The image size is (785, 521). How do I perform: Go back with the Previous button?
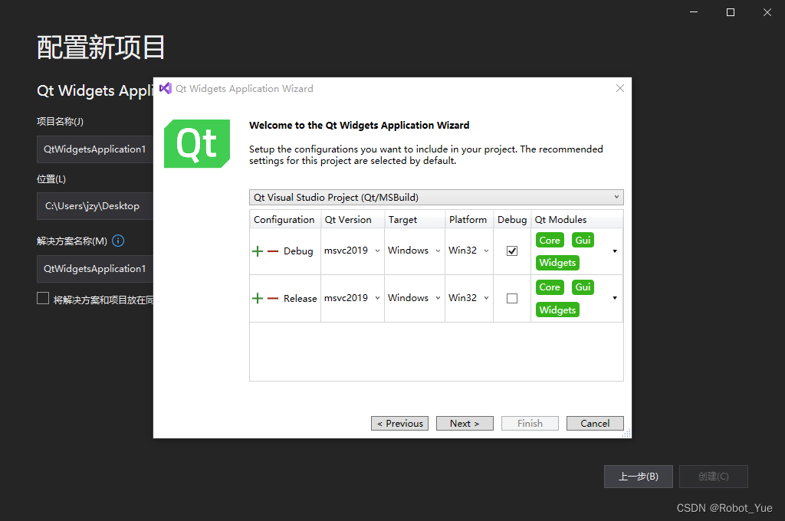[x=399, y=424]
